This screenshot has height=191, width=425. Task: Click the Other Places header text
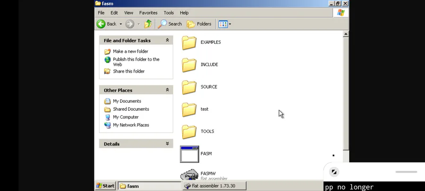118,90
